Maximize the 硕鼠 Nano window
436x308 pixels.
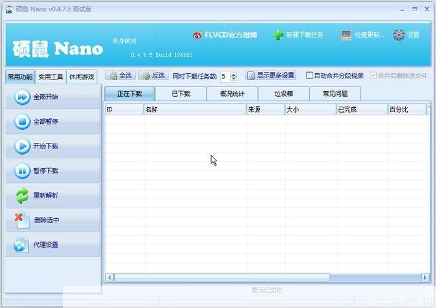(414, 9)
